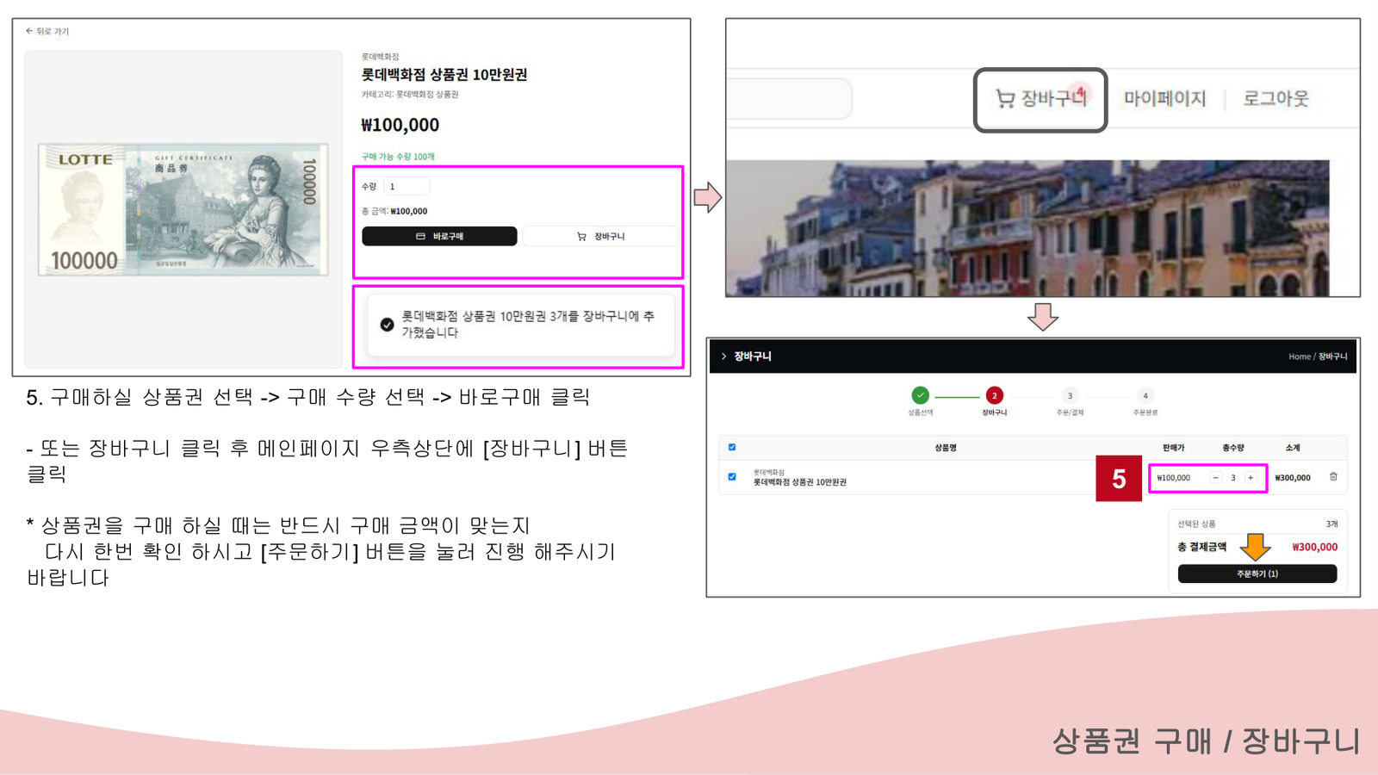The height and width of the screenshot is (775, 1378).
Task: Click step 2 장바구니 progress indicator
Action: (994, 395)
